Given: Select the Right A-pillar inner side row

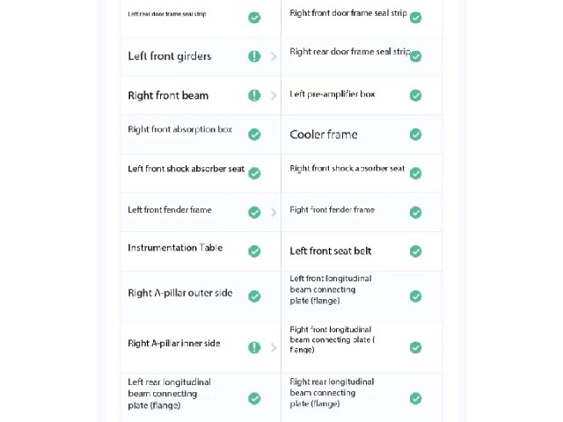Looking at the screenshot, I should (x=201, y=347).
